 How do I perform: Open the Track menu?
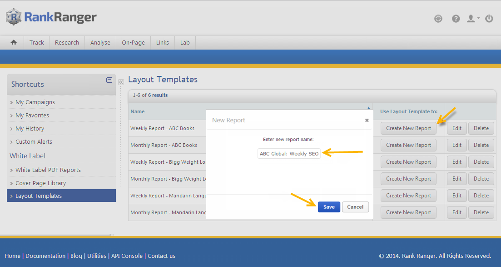pyautogui.click(x=36, y=43)
